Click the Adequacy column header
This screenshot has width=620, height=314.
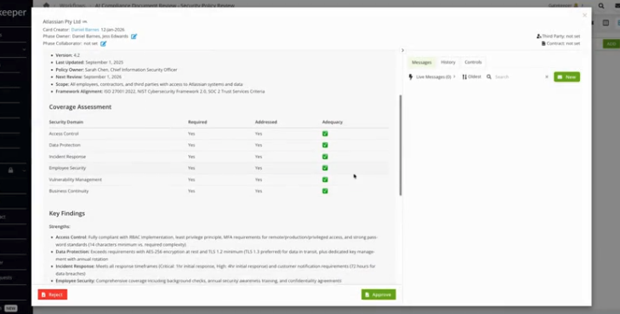point(333,123)
